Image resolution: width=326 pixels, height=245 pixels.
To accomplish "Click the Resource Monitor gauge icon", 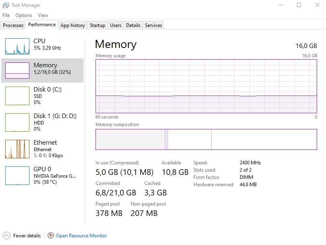I will [51, 235].
